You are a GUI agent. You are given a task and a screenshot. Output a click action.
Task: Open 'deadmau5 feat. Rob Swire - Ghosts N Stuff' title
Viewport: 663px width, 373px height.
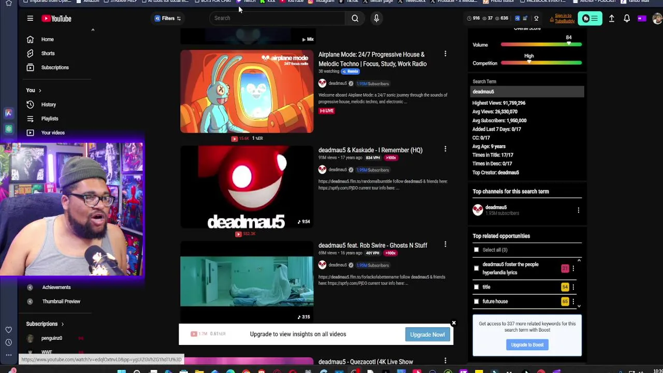(x=373, y=246)
